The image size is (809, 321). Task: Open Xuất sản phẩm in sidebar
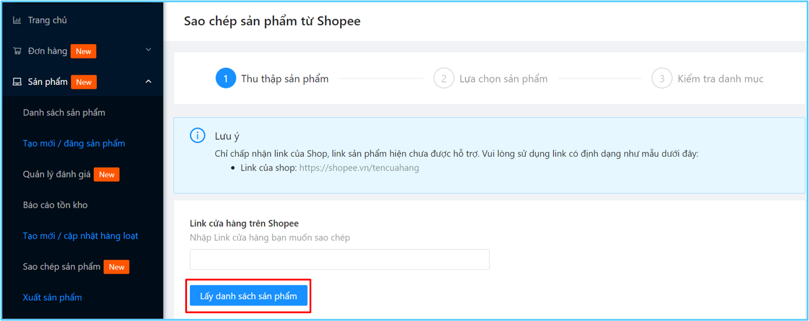coord(52,297)
